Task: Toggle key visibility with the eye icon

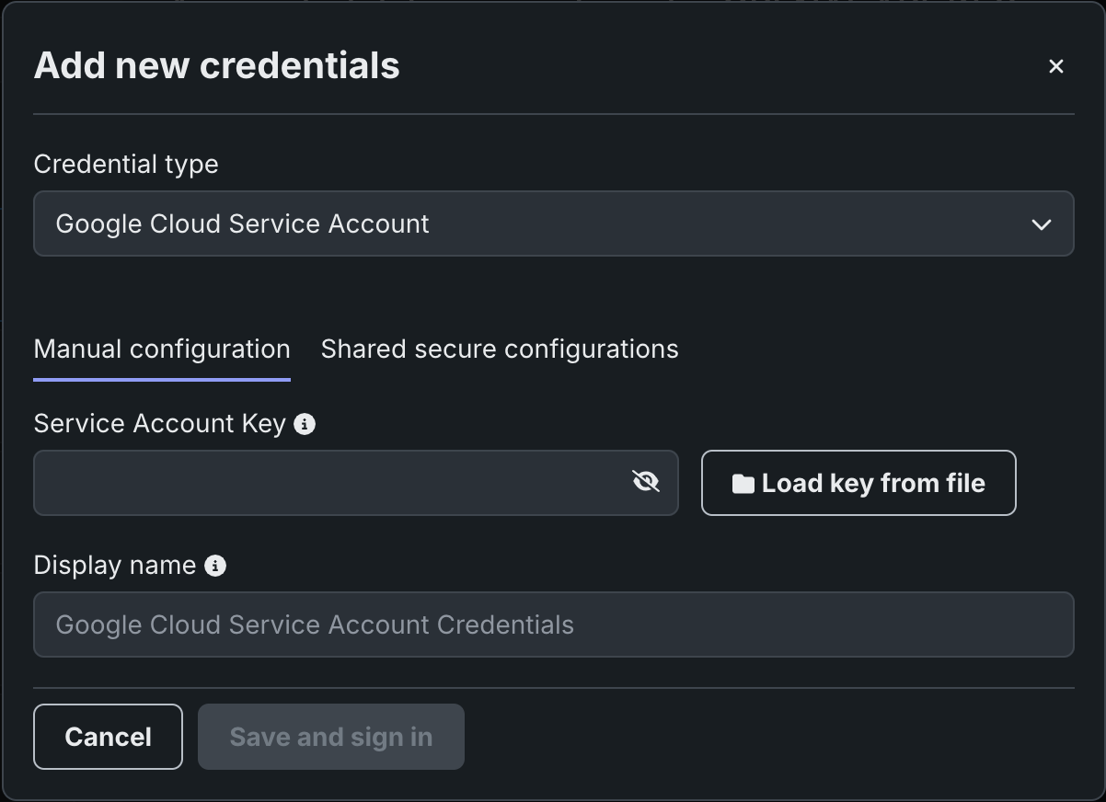Action: (x=646, y=481)
